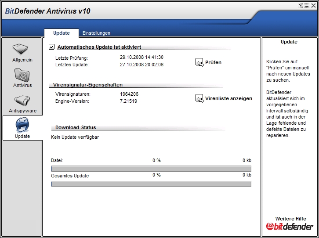Screen dimensions: 319x238
Task: Open the Allgemein section icon
Action: (20, 49)
